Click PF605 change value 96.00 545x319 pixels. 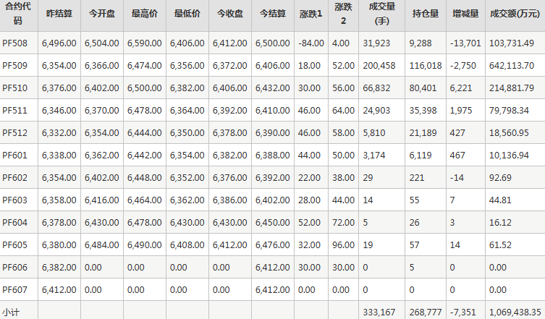[x=343, y=244]
